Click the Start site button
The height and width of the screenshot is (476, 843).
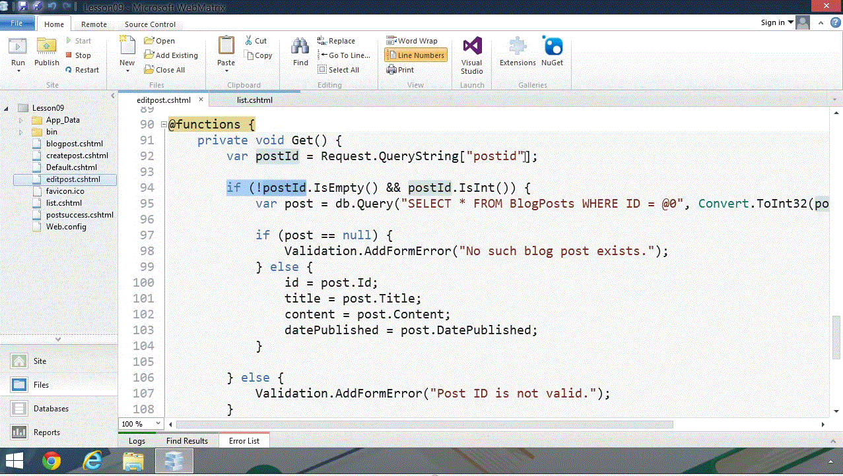79,41
